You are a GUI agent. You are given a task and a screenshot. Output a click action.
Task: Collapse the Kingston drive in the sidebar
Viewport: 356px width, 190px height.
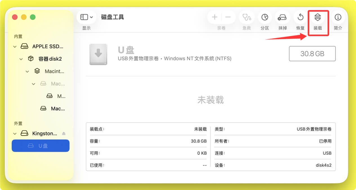click(x=15, y=133)
